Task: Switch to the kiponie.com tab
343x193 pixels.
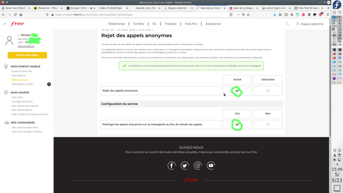Action: pos(145,8)
